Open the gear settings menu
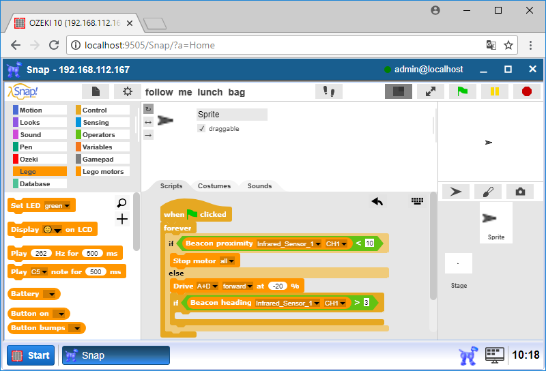This screenshot has width=546, height=371. point(127,91)
